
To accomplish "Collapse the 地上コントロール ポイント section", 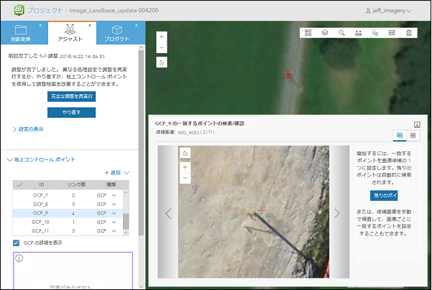I will coord(41,159).
